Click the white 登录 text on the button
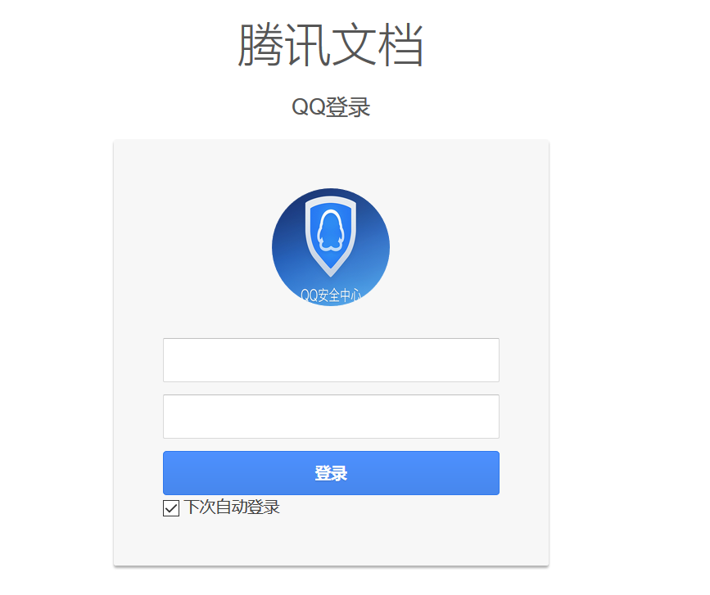The width and height of the screenshot is (710, 595). [331, 473]
